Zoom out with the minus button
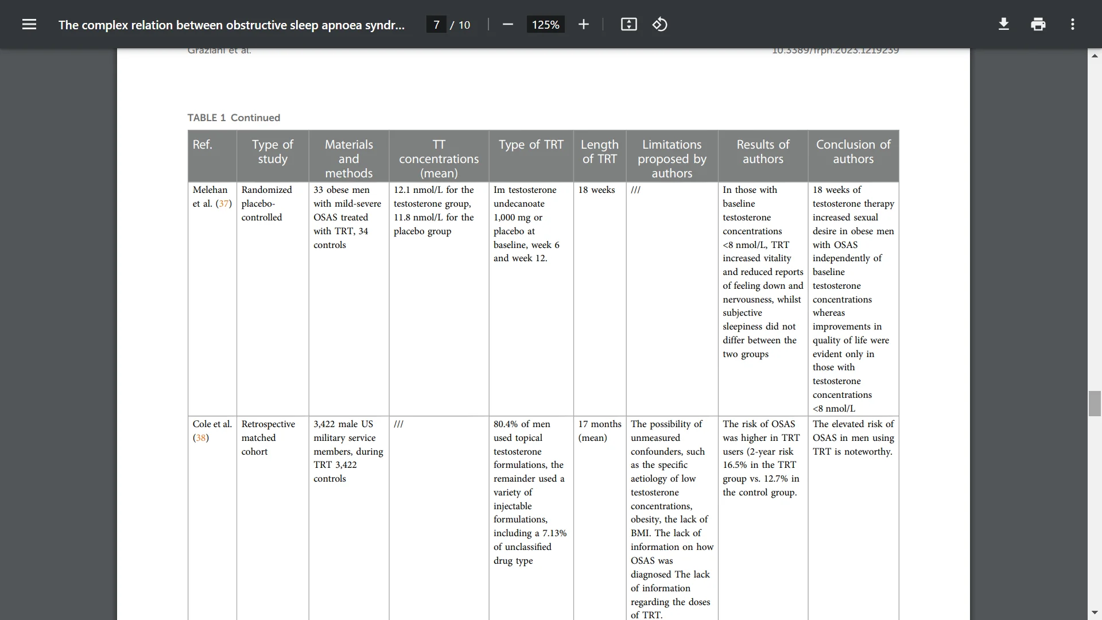Viewport: 1102px width, 620px height. point(507,24)
